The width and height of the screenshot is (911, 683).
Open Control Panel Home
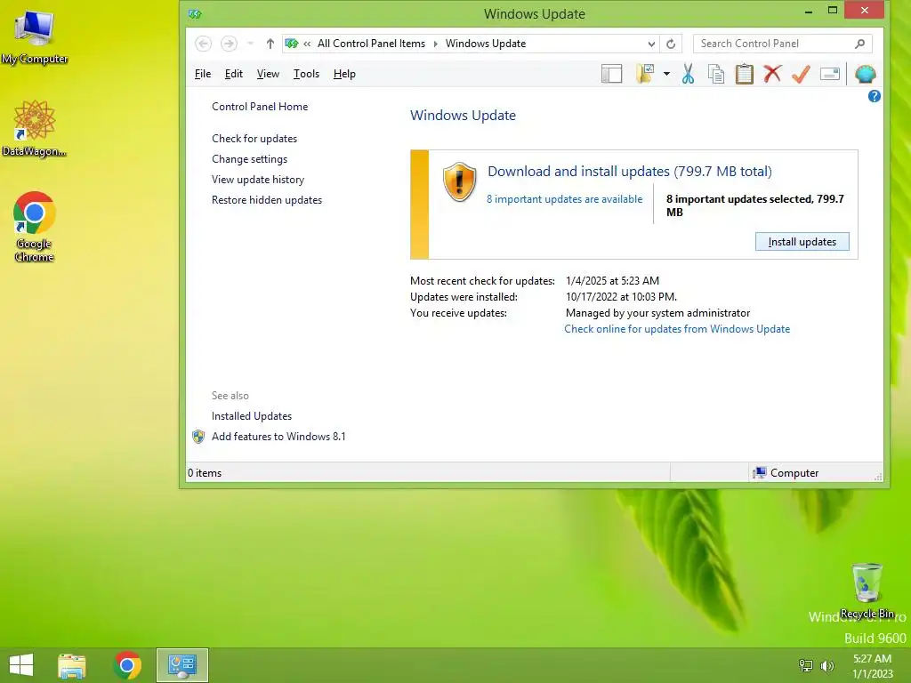(x=260, y=107)
